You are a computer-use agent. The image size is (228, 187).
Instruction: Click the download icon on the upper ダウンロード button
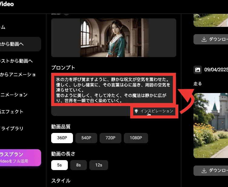click(204, 39)
